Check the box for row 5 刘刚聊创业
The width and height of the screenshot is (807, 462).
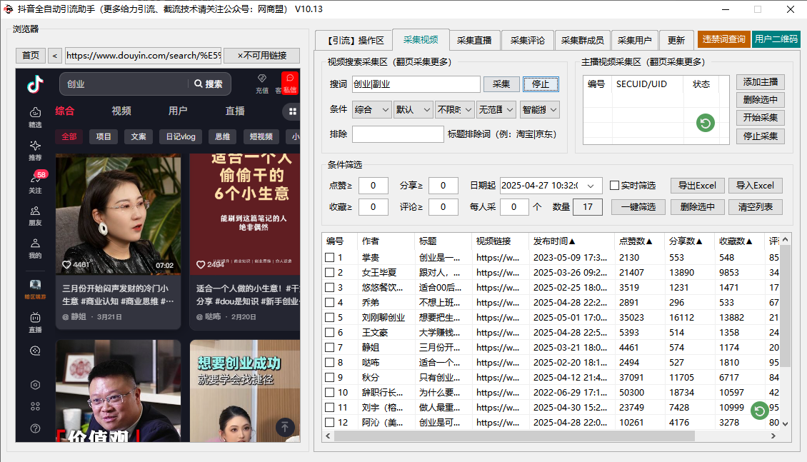click(x=329, y=318)
